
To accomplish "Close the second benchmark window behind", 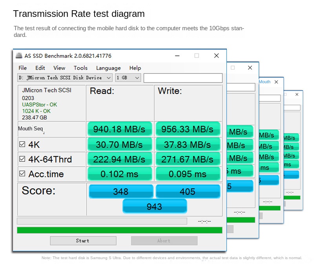I will pyautogui.click(x=250, y=68).
